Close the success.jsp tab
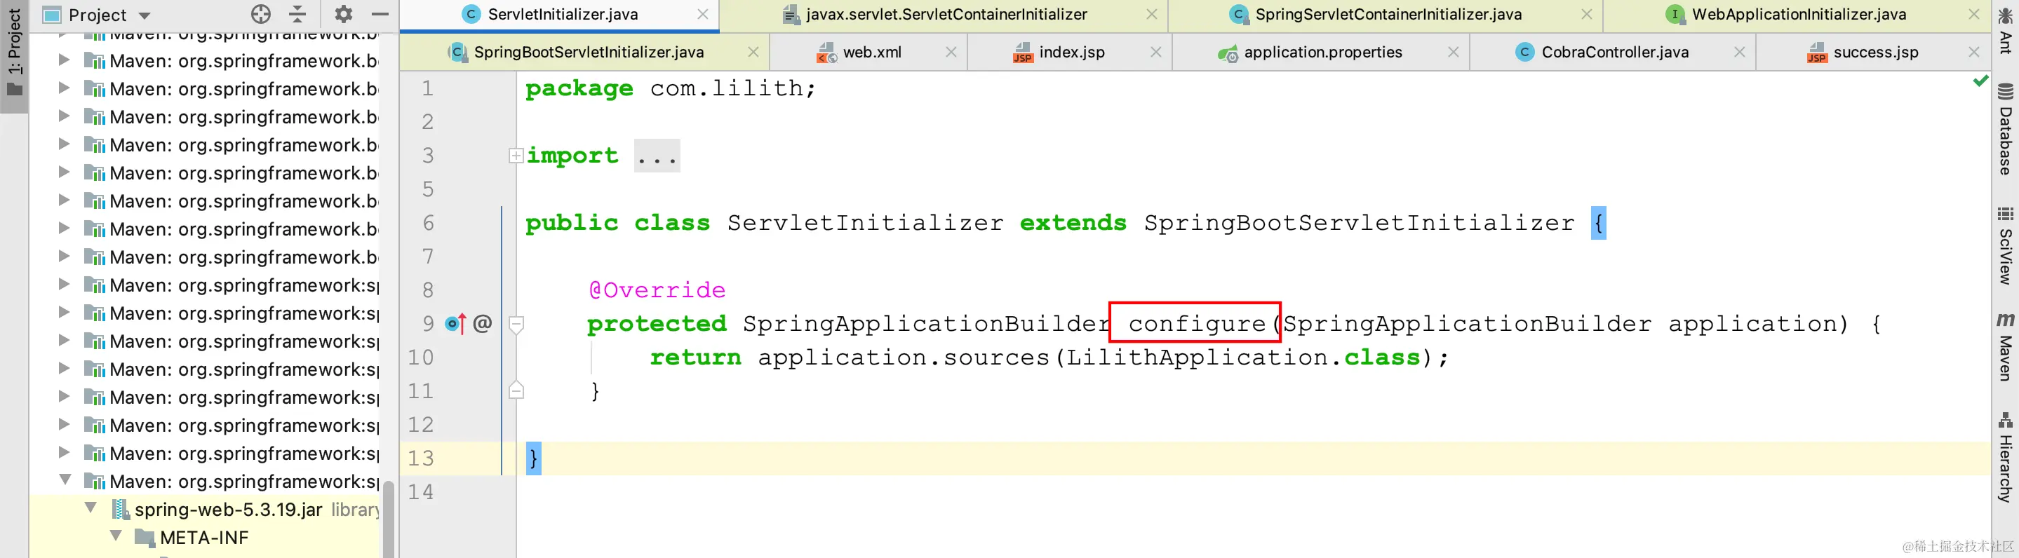2019x558 pixels. pyautogui.click(x=1973, y=52)
